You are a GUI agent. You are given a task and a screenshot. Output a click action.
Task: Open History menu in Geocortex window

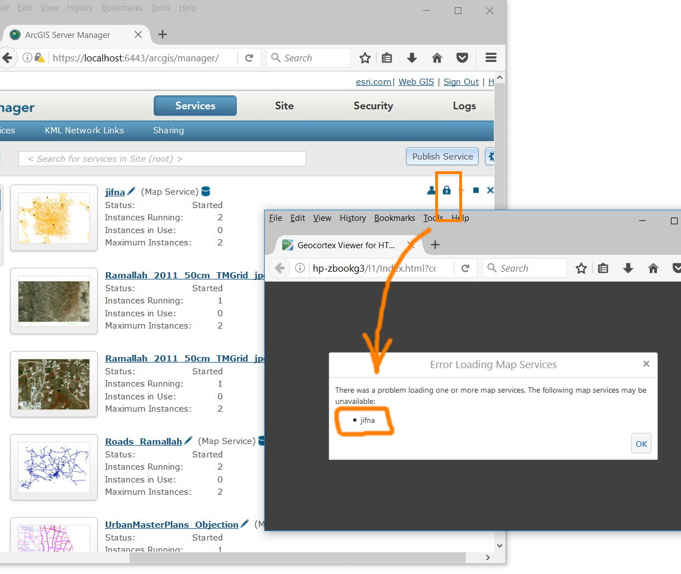pyautogui.click(x=353, y=218)
